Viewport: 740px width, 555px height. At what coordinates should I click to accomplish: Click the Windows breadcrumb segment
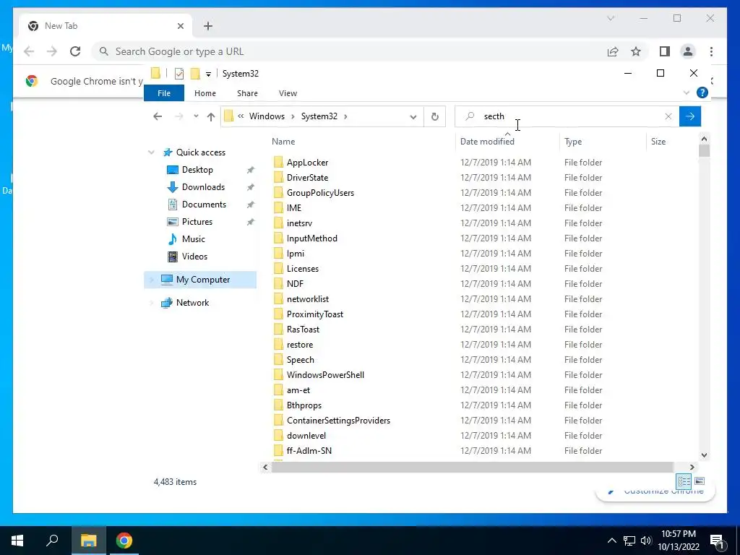pos(267,116)
